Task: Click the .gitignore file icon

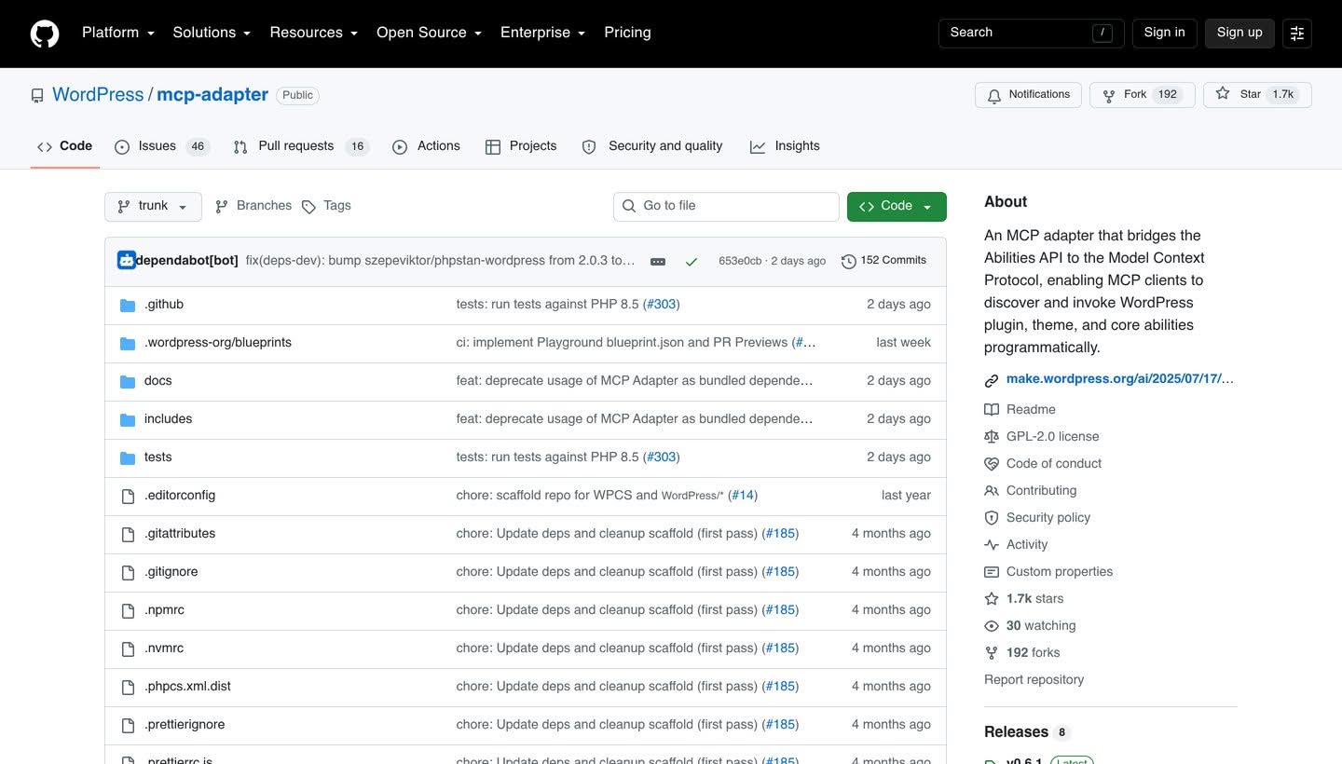Action: pyautogui.click(x=128, y=573)
